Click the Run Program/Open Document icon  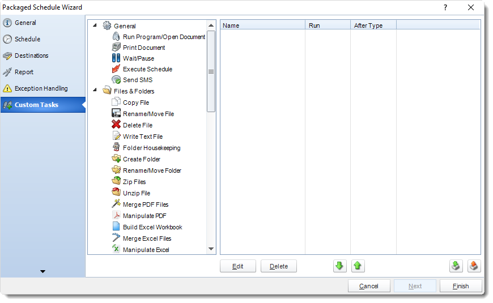(116, 36)
